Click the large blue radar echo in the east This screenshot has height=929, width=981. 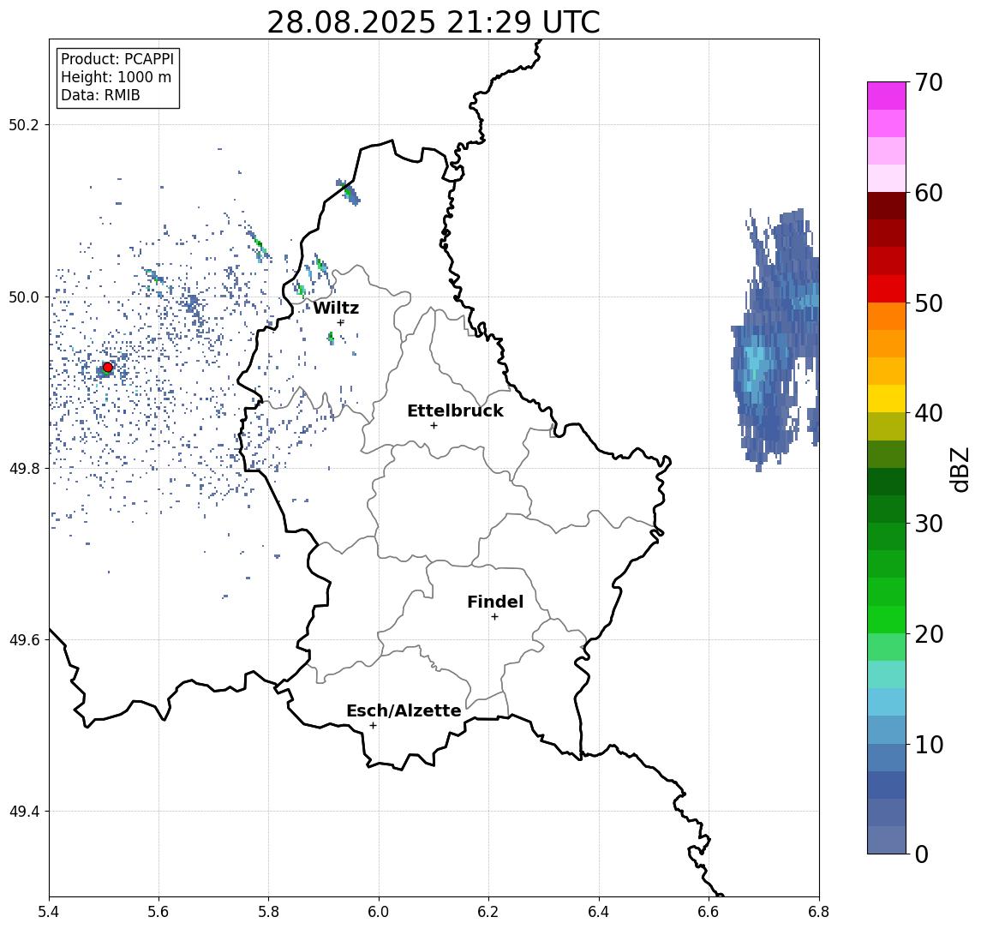click(775, 341)
